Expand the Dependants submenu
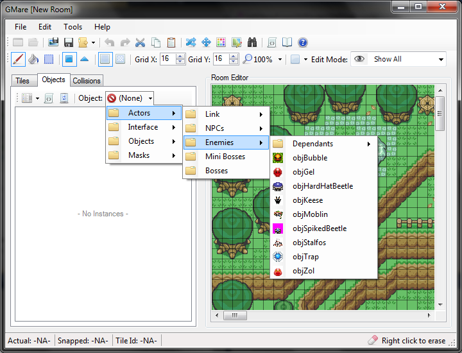The image size is (462, 353). click(323, 144)
